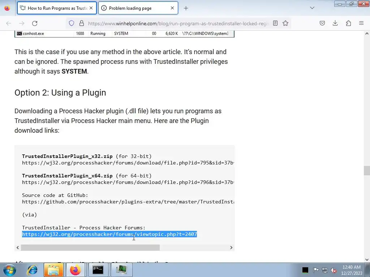Screen dimensions: 370x277
Task: Open the Downloads panel icon
Action: (335, 23)
